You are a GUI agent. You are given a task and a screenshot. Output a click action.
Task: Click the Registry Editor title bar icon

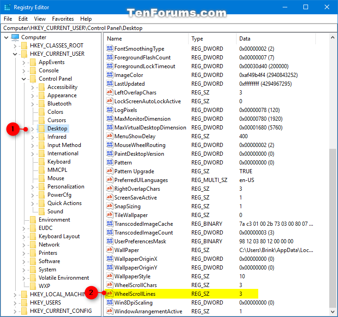point(7,7)
